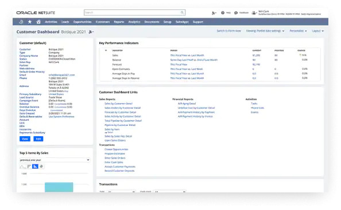Open the 'previous one year' dropdown
The width and height of the screenshot is (341, 210).
tap(55, 160)
